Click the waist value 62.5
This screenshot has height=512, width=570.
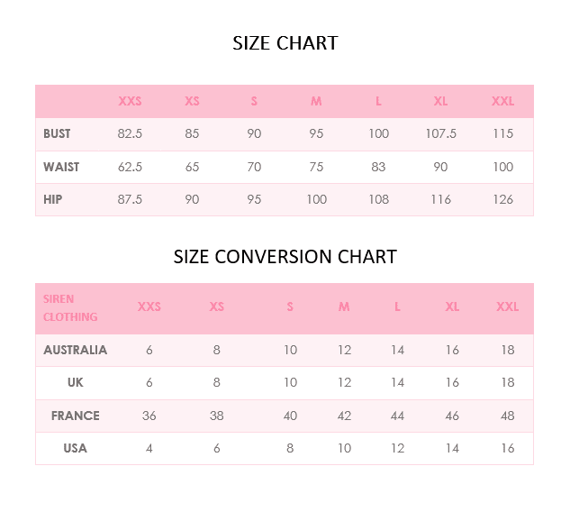click(x=130, y=167)
